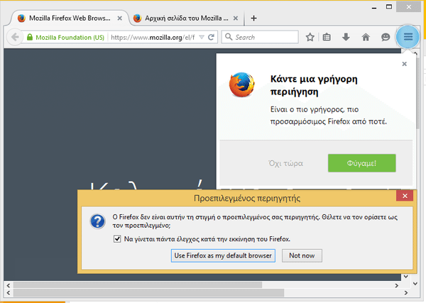Click the Firefox logo in tour popup

pyautogui.click(x=242, y=84)
